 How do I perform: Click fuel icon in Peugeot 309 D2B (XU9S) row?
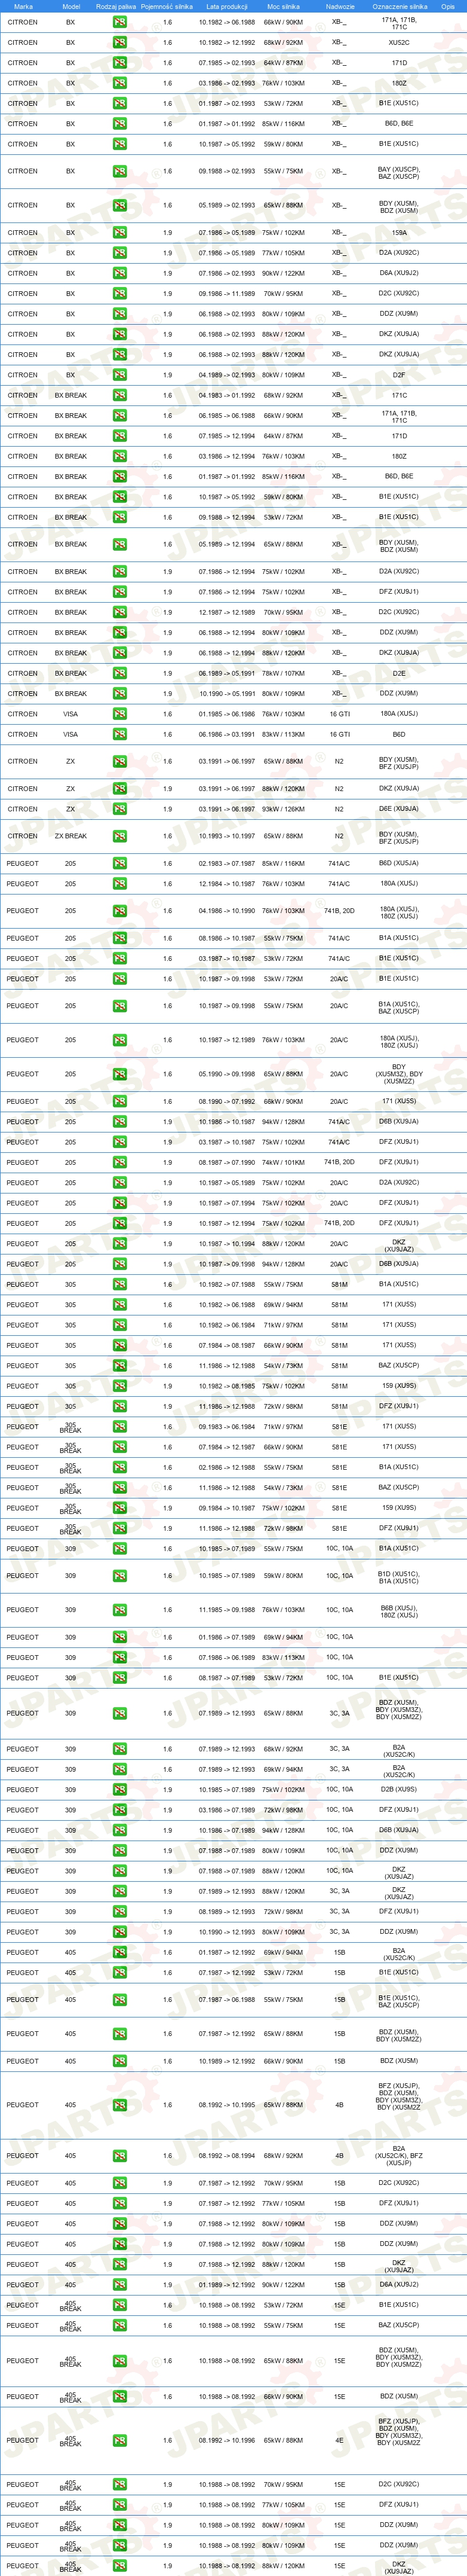coord(120,1789)
